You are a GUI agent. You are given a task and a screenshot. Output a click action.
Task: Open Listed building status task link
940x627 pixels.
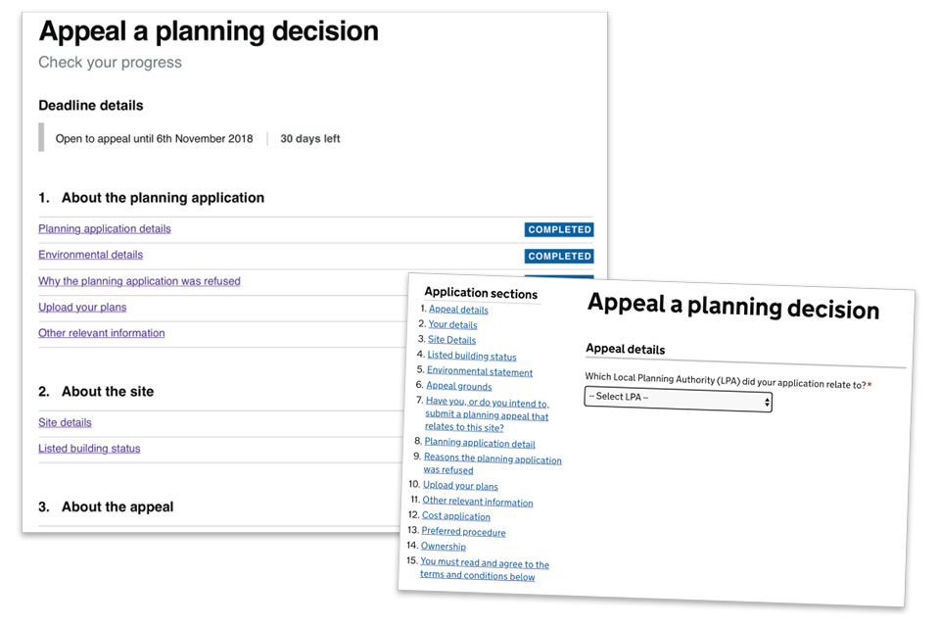pyautogui.click(x=89, y=449)
